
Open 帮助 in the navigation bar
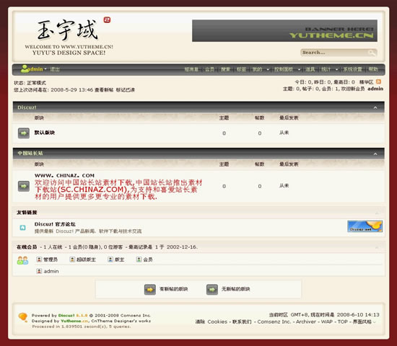click(x=373, y=69)
